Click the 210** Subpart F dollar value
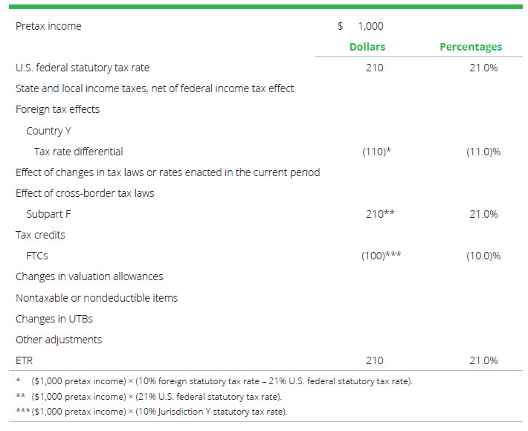This screenshot has height=431, width=528. (379, 214)
